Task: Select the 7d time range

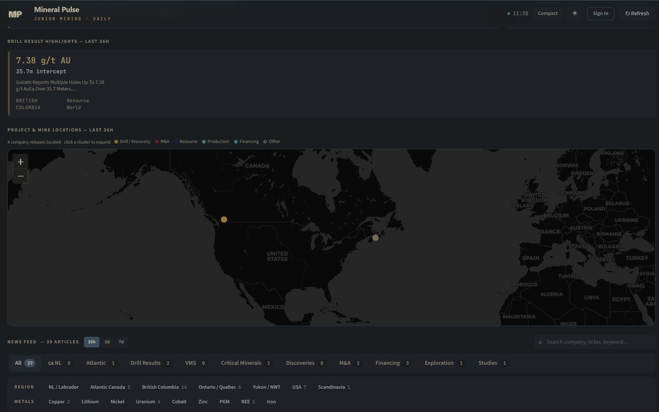Action: coord(121,342)
